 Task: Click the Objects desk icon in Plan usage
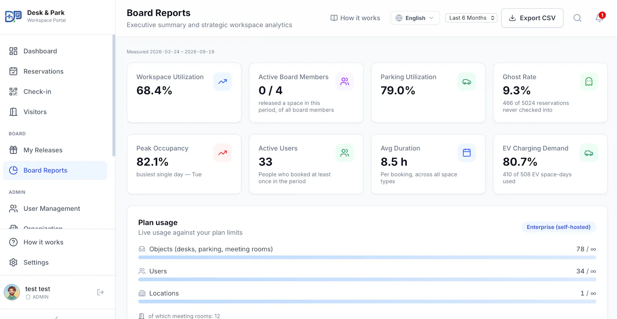[142, 249]
